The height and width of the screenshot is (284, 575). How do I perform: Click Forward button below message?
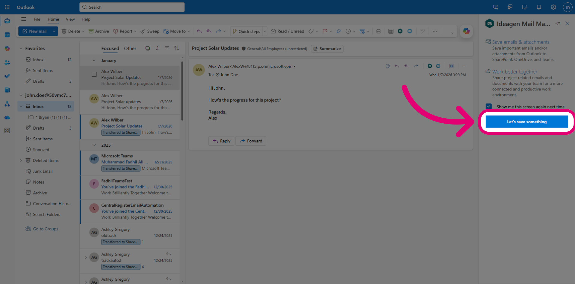[x=251, y=141]
